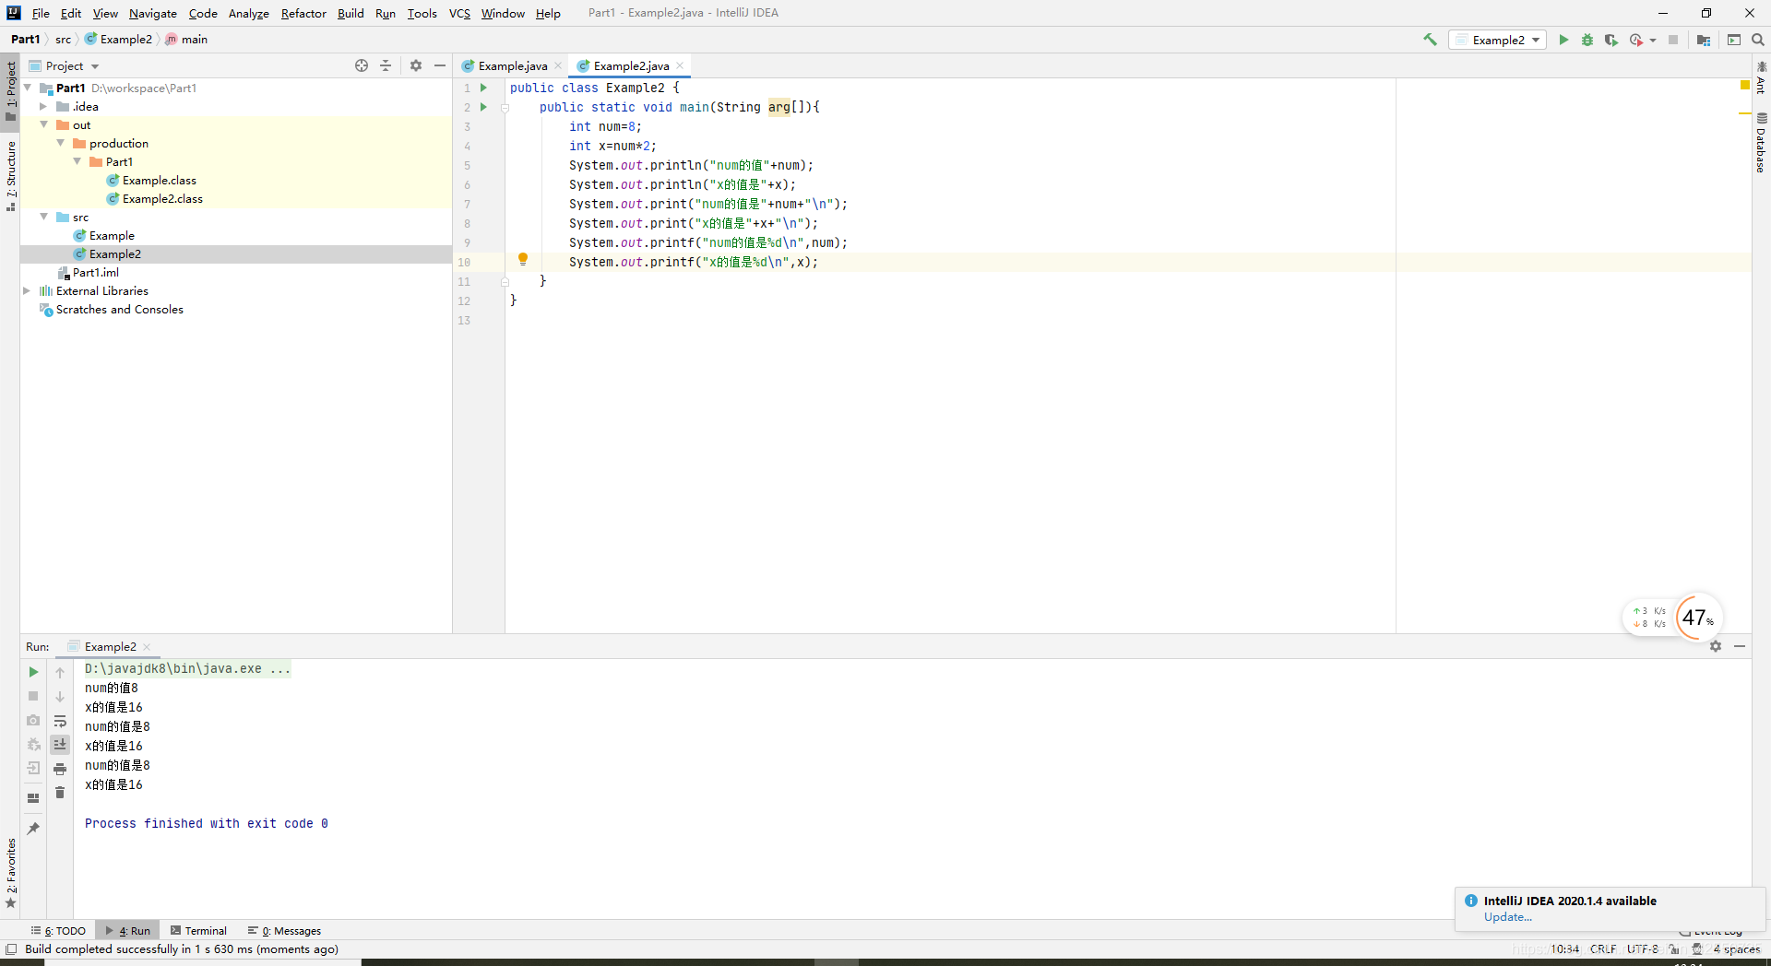
Task: Click run gutter arrow on line 2
Action: tap(483, 107)
